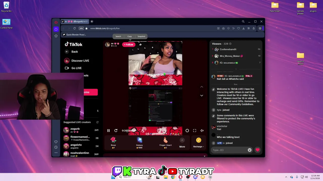Click the TikTok logo

coord(73,44)
